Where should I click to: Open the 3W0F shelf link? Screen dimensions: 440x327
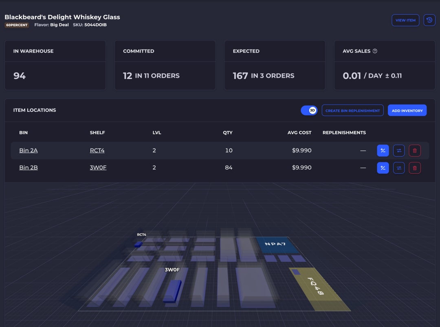click(98, 168)
